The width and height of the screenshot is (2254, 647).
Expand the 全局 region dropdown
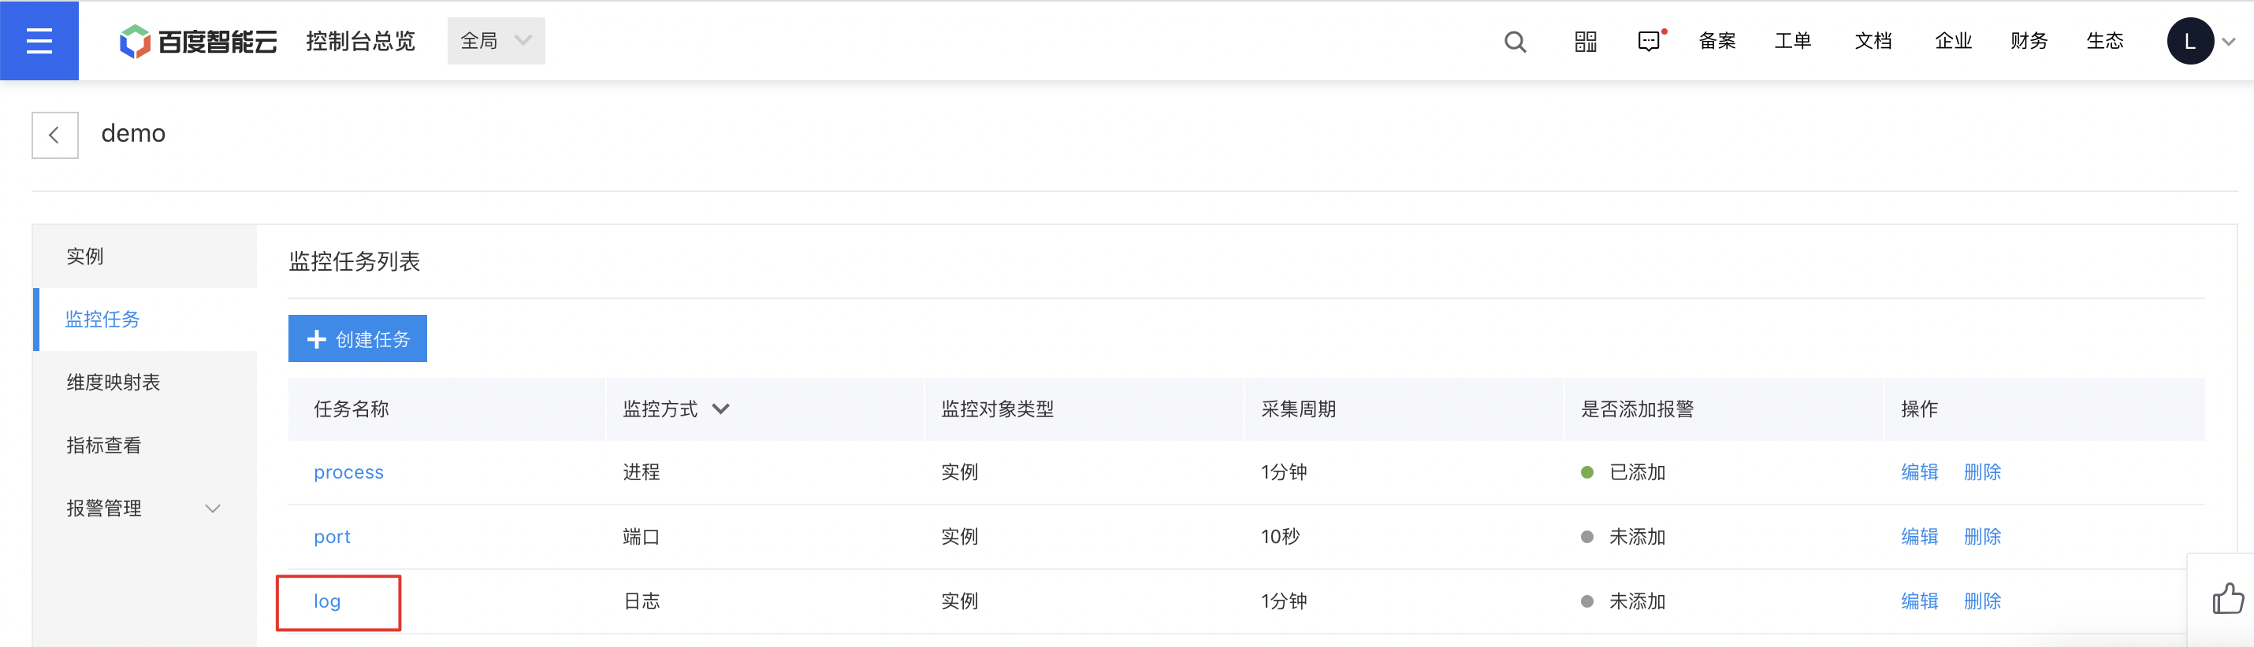[x=497, y=41]
